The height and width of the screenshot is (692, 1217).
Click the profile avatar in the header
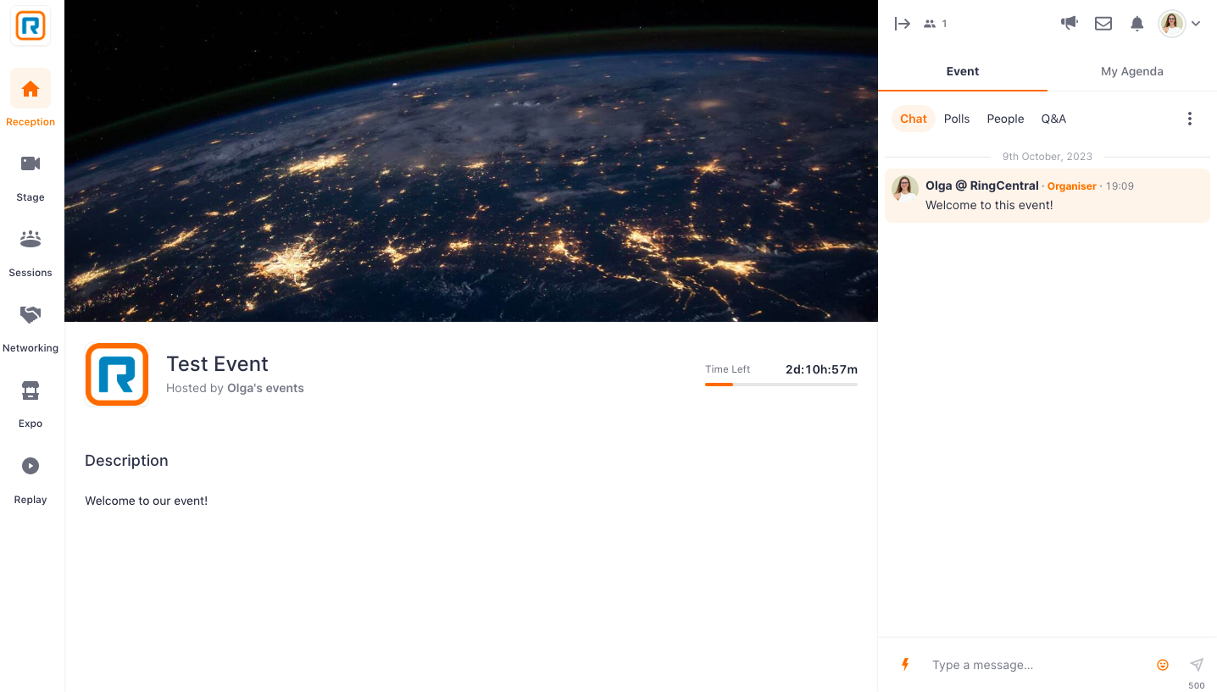pyautogui.click(x=1172, y=24)
